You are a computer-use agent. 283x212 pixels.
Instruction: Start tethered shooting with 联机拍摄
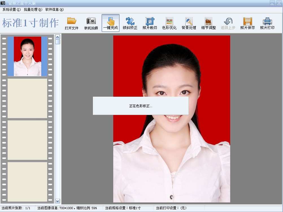[91, 23]
